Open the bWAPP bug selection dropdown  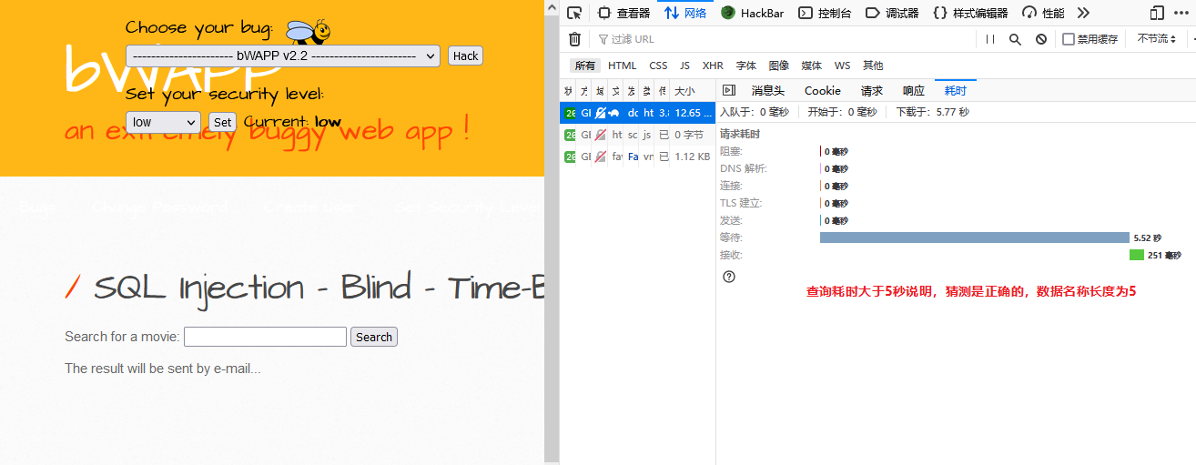(283, 56)
